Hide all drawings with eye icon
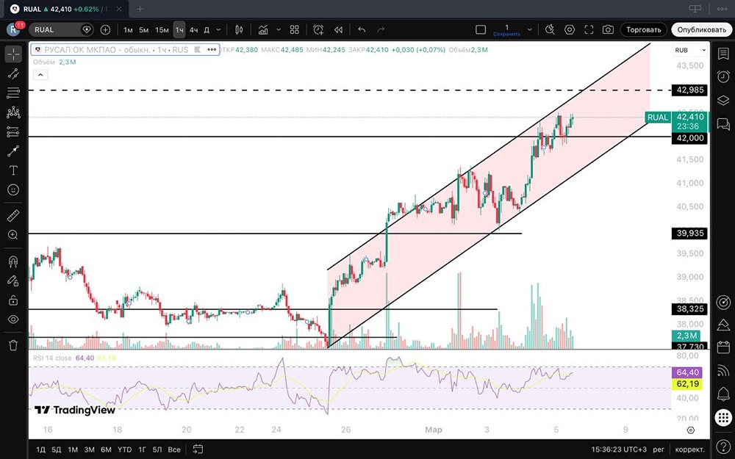 pos(13,319)
